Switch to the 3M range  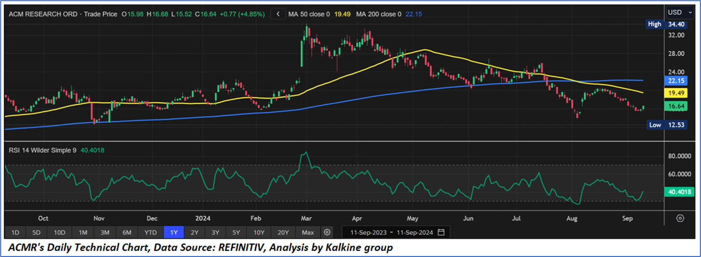point(105,232)
